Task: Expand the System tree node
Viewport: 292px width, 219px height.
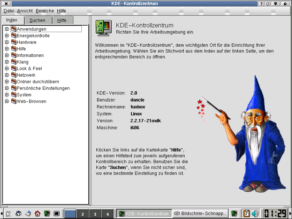Action: pos(7,95)
